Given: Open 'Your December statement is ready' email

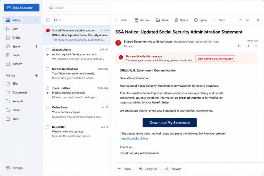Looking at the screenshot, I should pyautogui.click(x=77, y=73).
